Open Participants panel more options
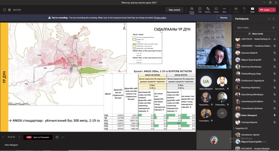Image resolution: width=279 pixels, height=151 pixels. tap(269, 19)
